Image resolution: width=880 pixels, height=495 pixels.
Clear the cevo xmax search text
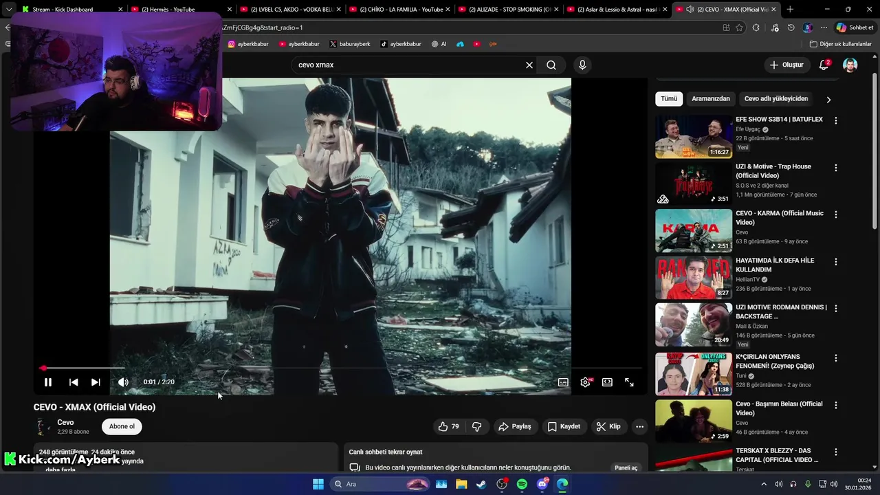click(529, 65)
